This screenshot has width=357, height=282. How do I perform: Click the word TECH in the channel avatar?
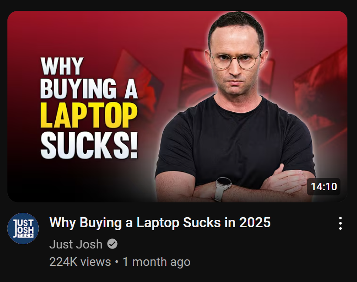click(25, 236)
